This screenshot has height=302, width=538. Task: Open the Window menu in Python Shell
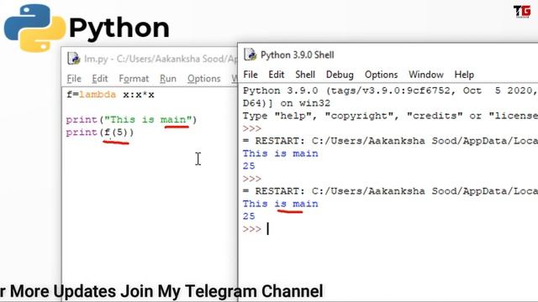(x=426, y=75)
